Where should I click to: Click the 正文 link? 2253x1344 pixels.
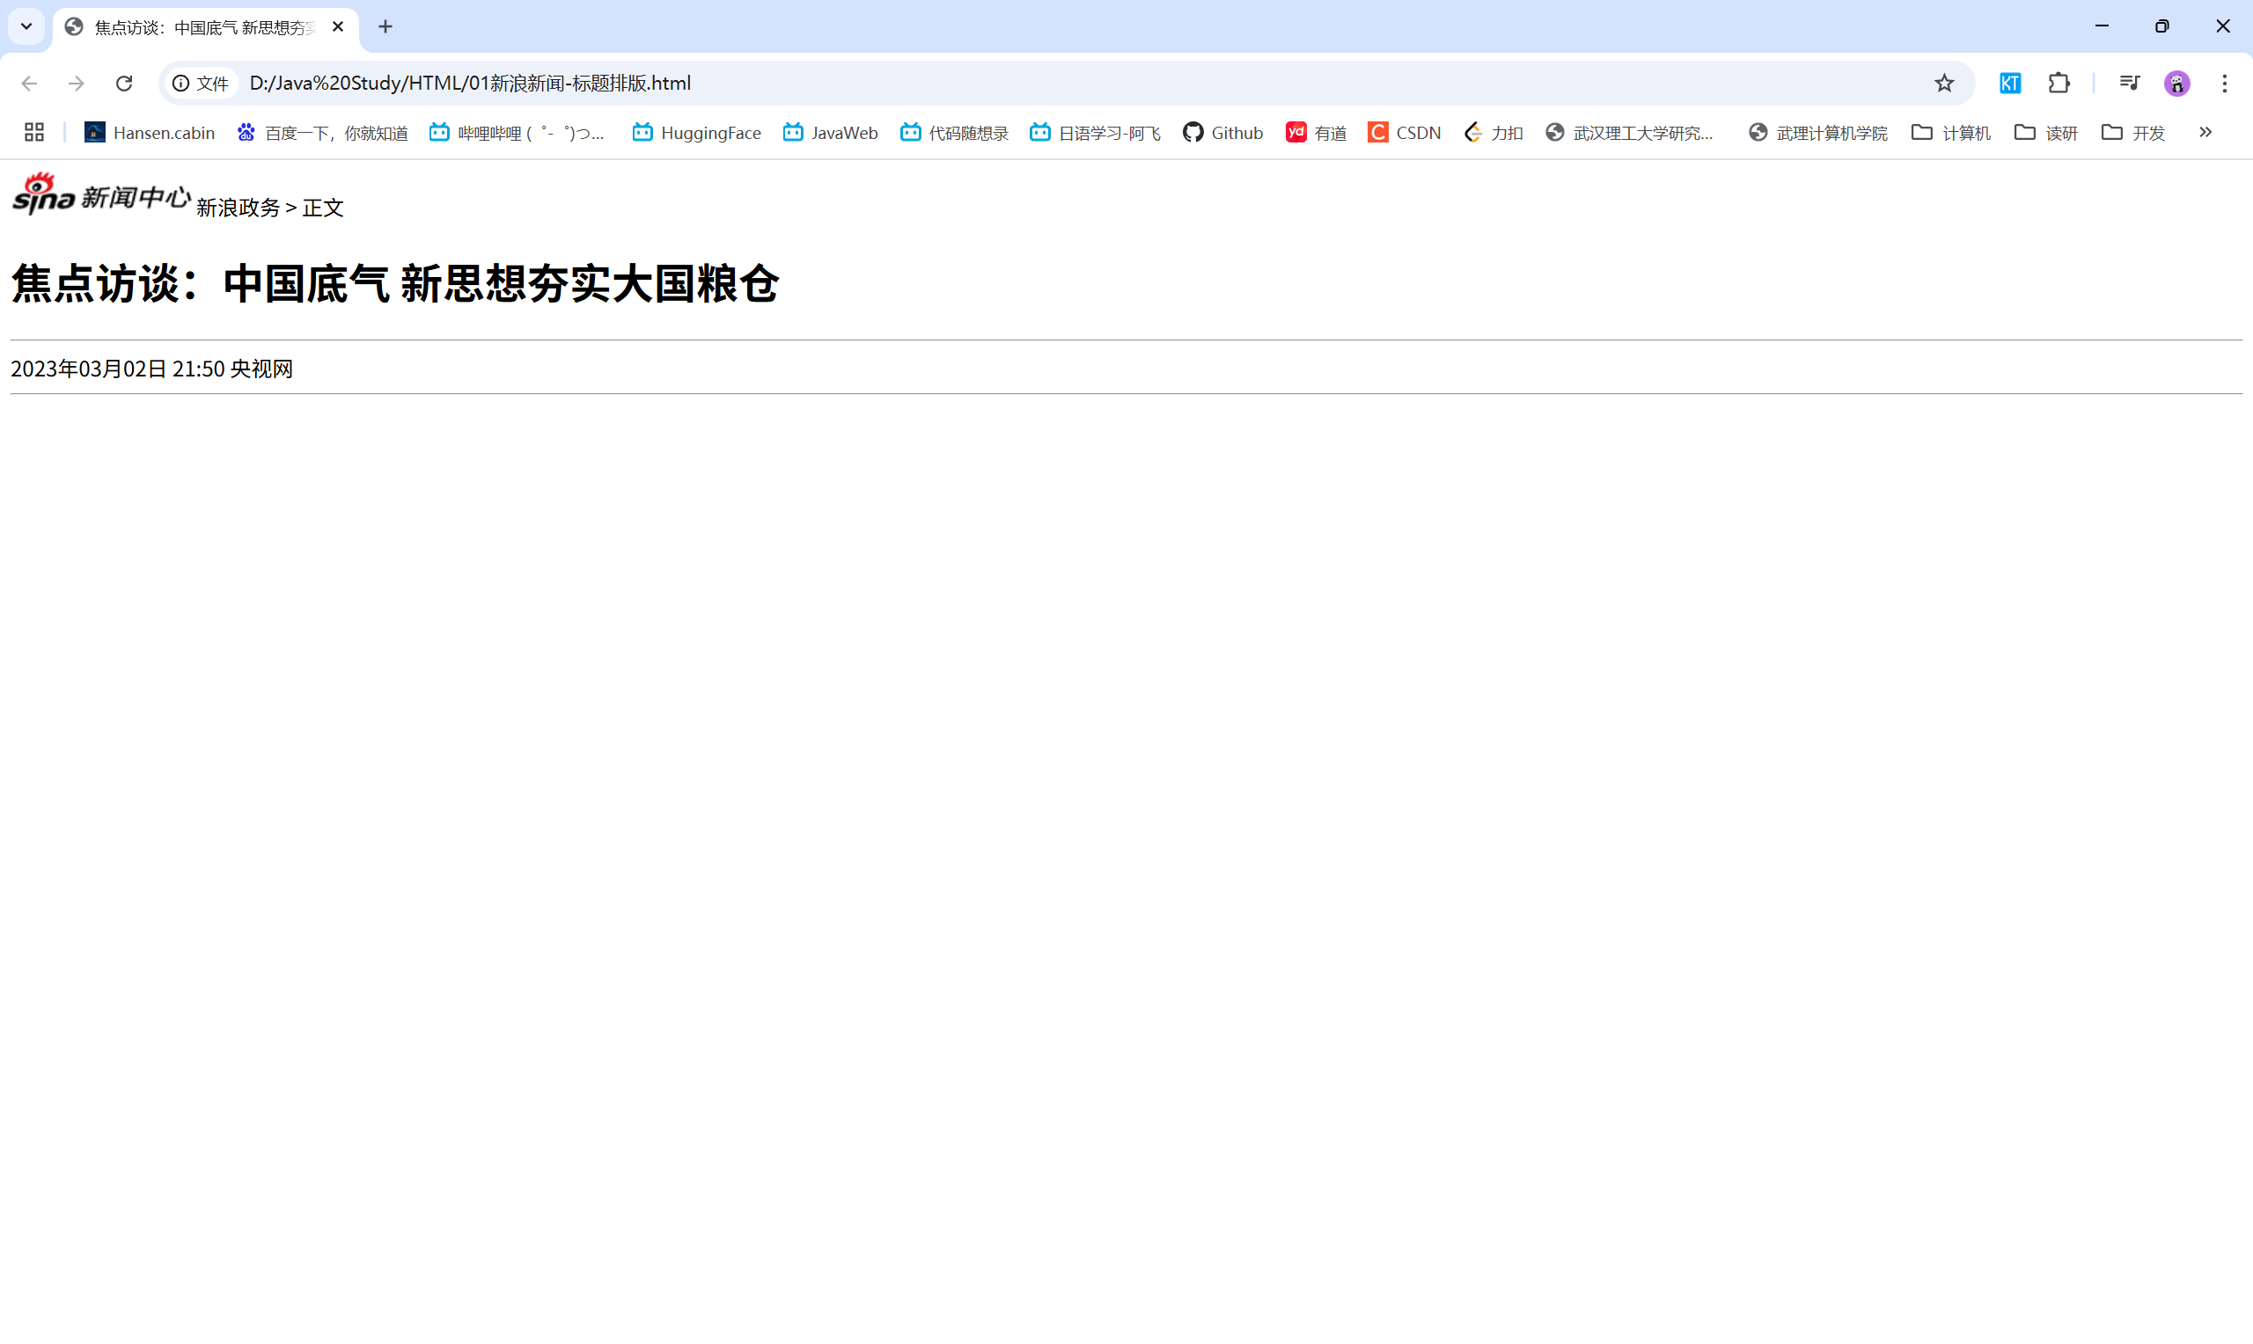point(322,208)
